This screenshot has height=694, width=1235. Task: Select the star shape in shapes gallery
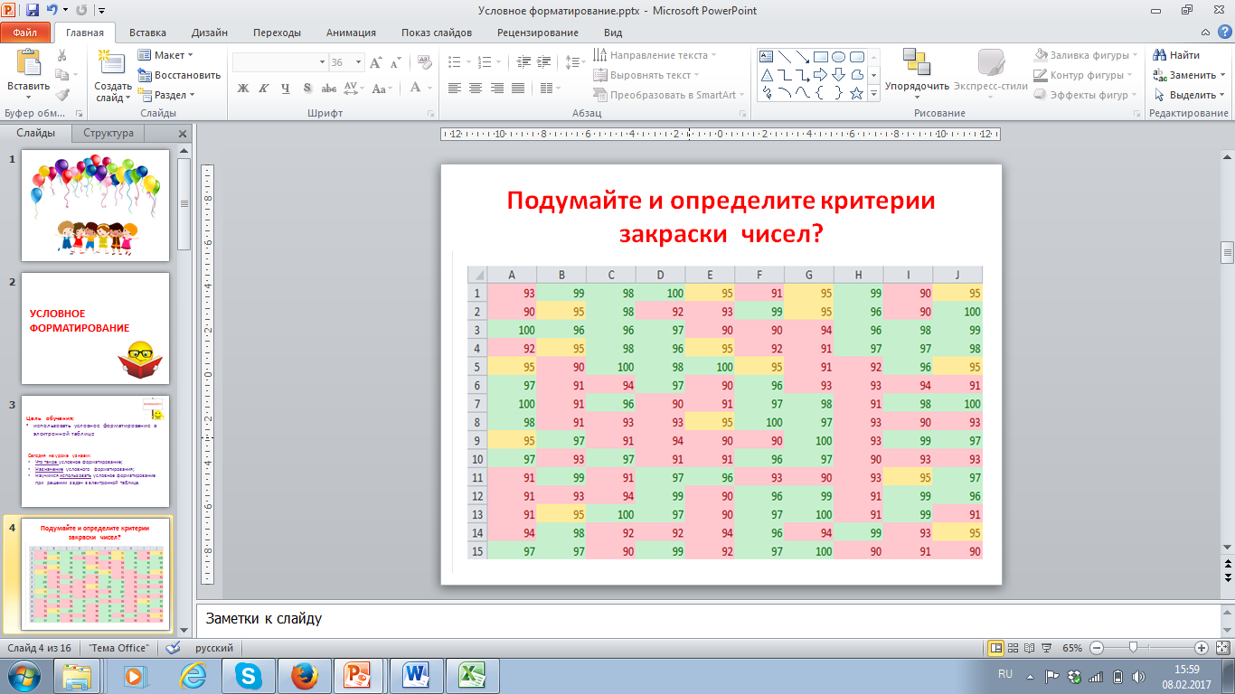coord(856,93)
